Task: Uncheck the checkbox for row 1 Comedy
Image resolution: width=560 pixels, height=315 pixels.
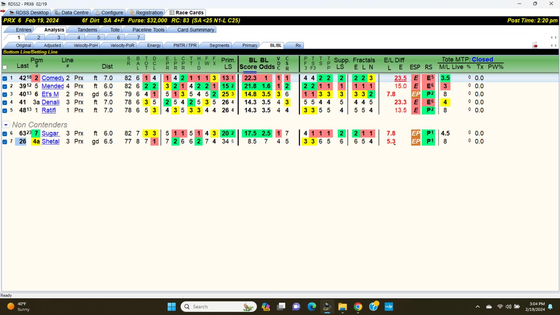Action: 5,78
